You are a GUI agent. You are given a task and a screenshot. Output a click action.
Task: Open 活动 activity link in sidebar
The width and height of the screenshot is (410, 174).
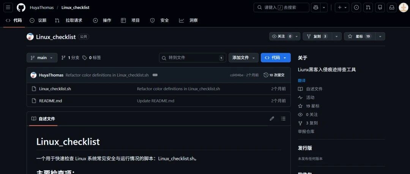tap(306, 97)
